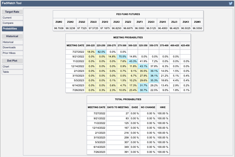
Task: Click the highlighted 38.1% cell for 3/15/2023
Action: 154,76
